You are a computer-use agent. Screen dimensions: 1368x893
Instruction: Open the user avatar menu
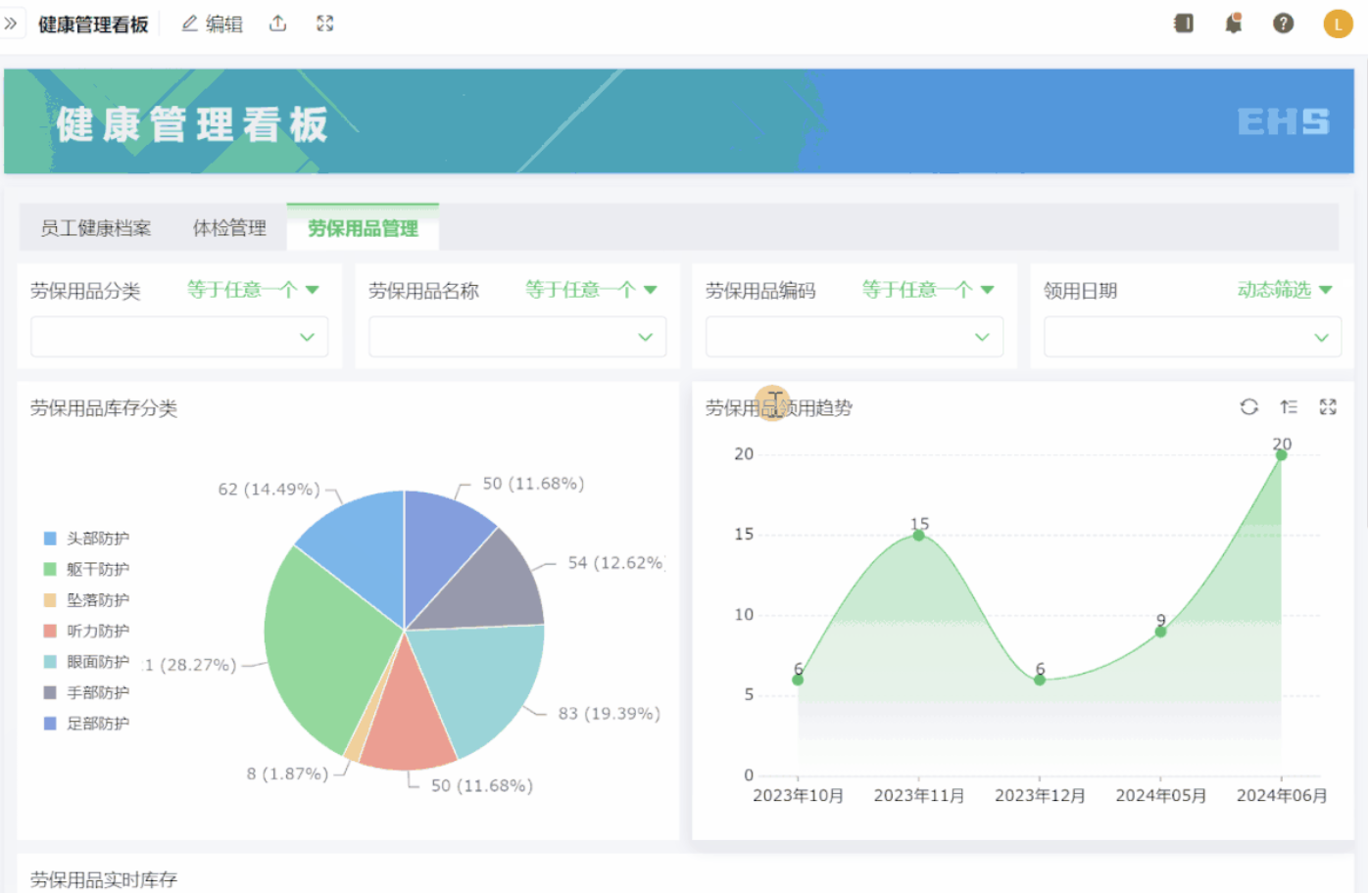(1339, 23)
